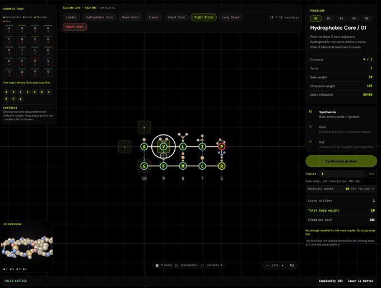Click the Synthesize protein button
This screenshot has width=381, height=288.
tap(341, 161)
